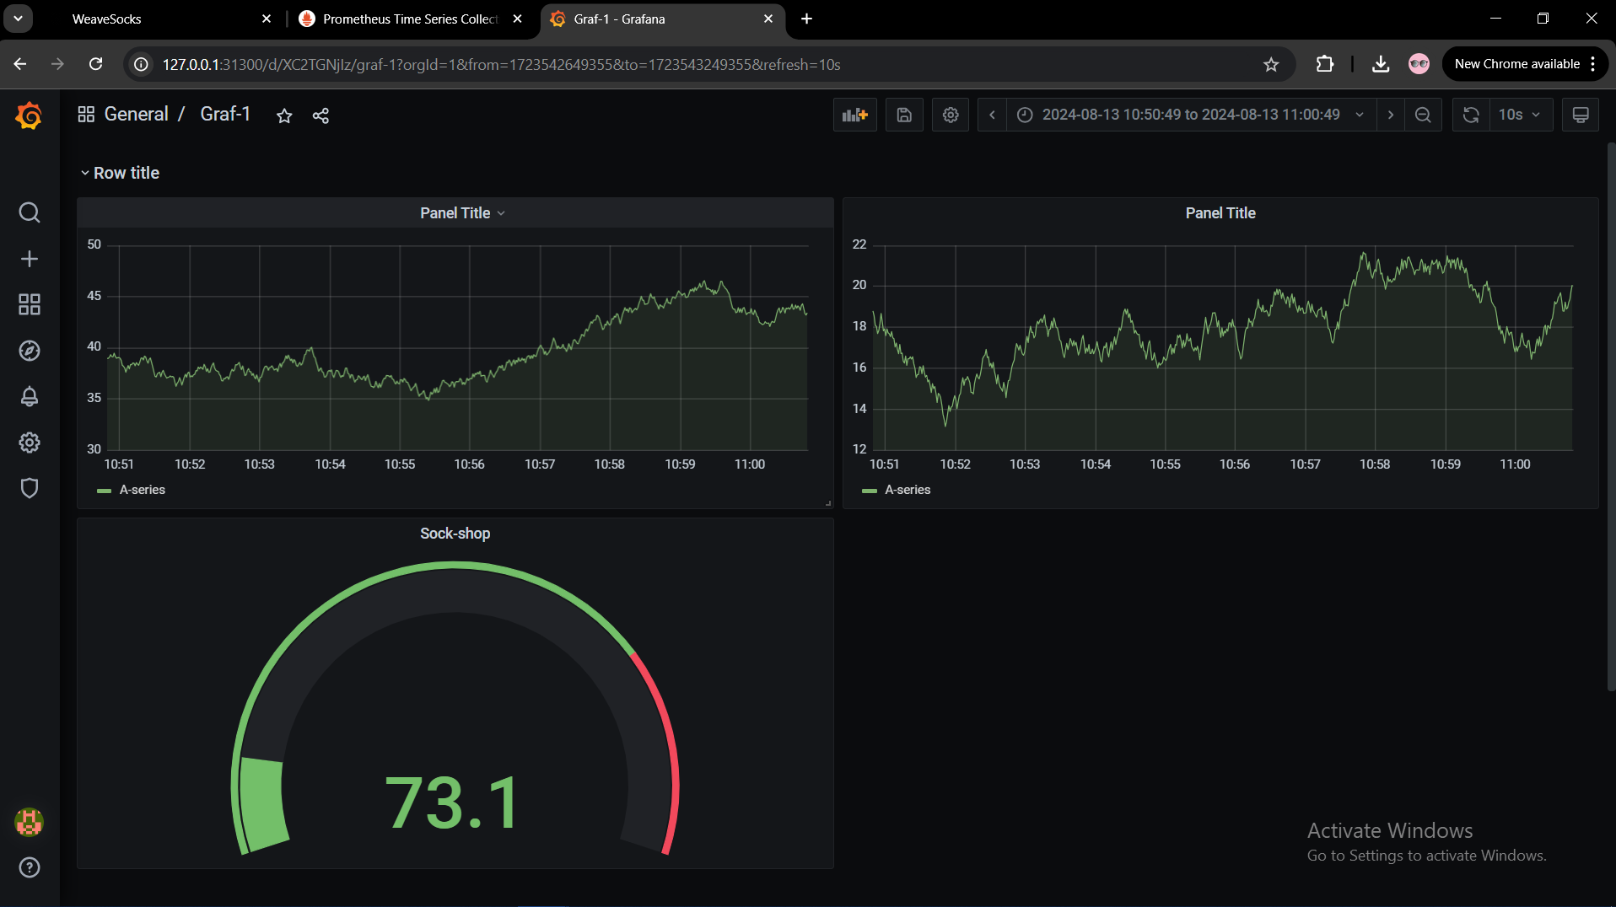Open the search dashboards icon in sidebar
The height and width of the screenshot is (907, 1616).
click(30, 212)
